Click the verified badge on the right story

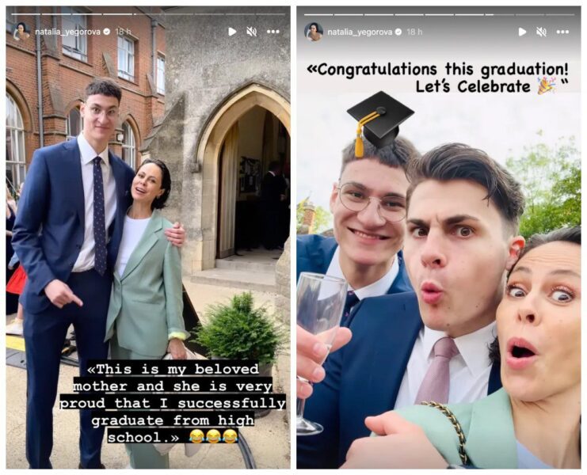[398, 32]
